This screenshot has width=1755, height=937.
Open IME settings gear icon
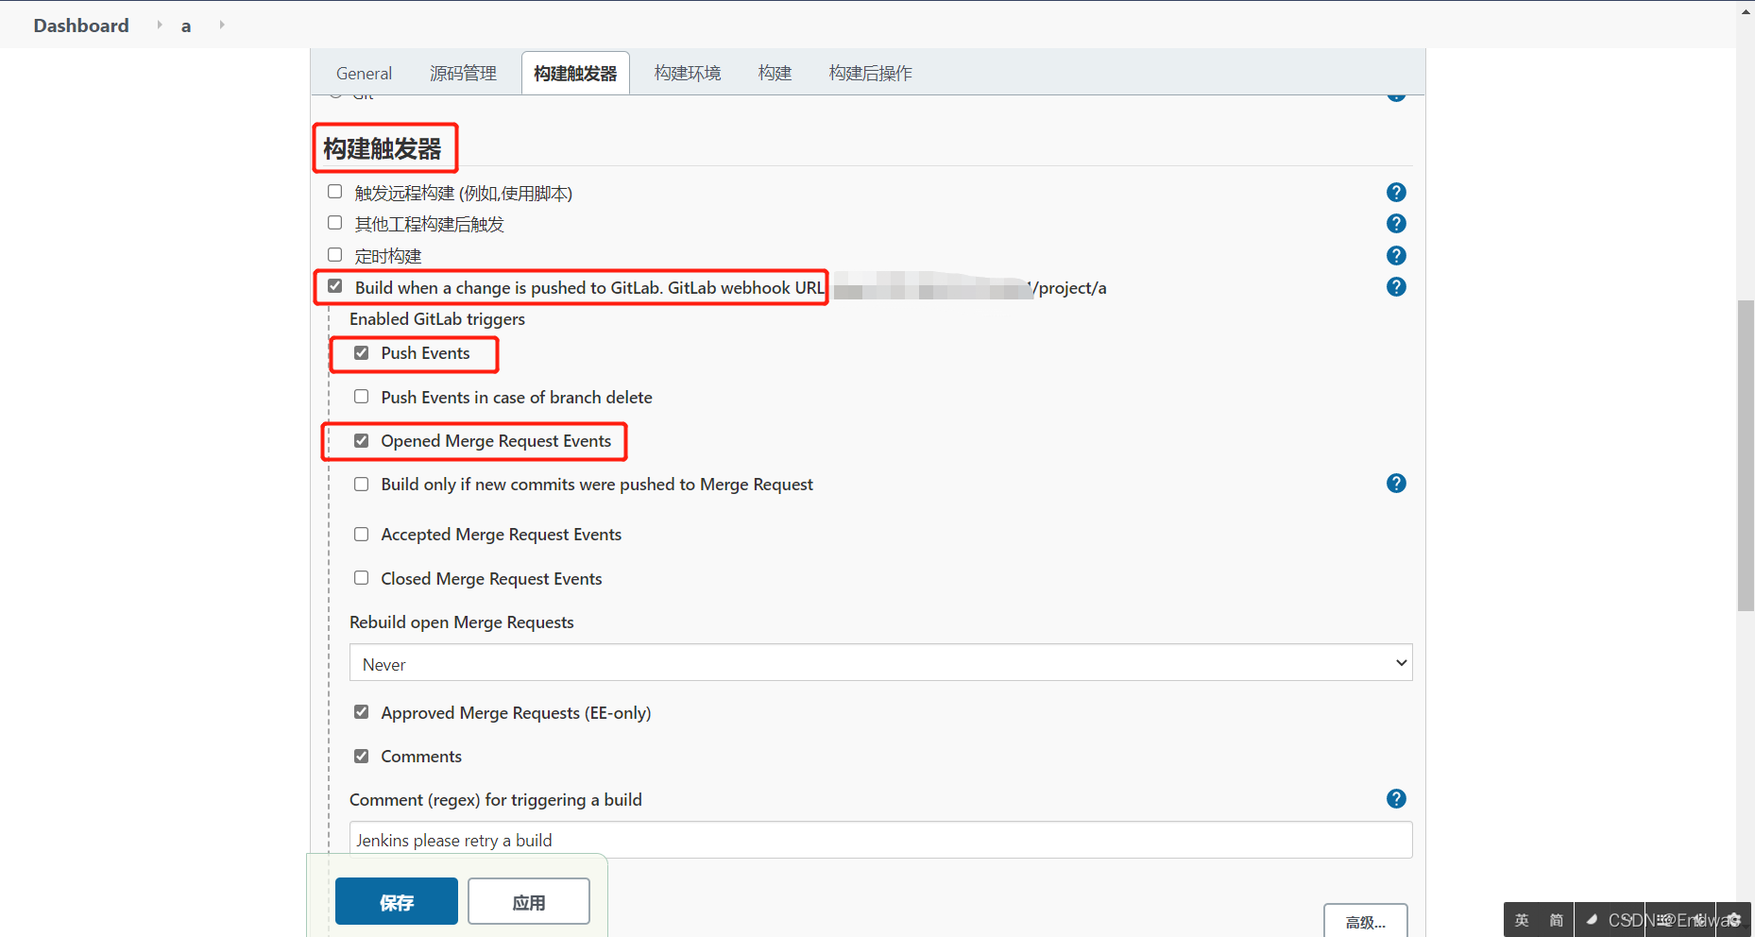(x=1734, y=920)
